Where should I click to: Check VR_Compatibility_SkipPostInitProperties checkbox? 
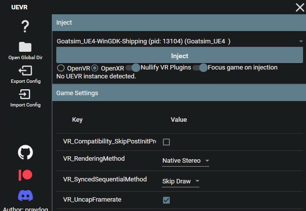(166, 142)
